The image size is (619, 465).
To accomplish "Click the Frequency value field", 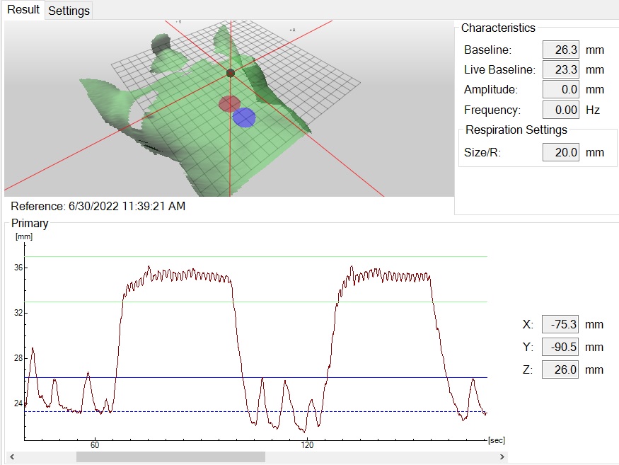I will point(560,110).
